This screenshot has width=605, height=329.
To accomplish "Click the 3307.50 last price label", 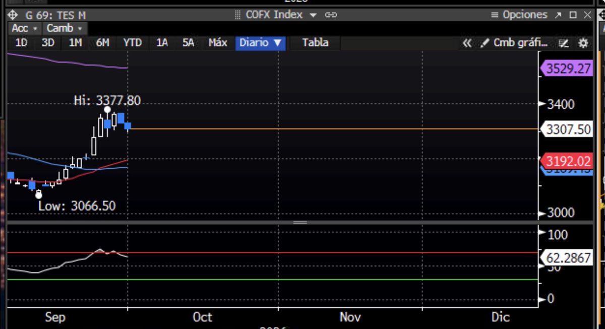I will click(x=568, y=129).
